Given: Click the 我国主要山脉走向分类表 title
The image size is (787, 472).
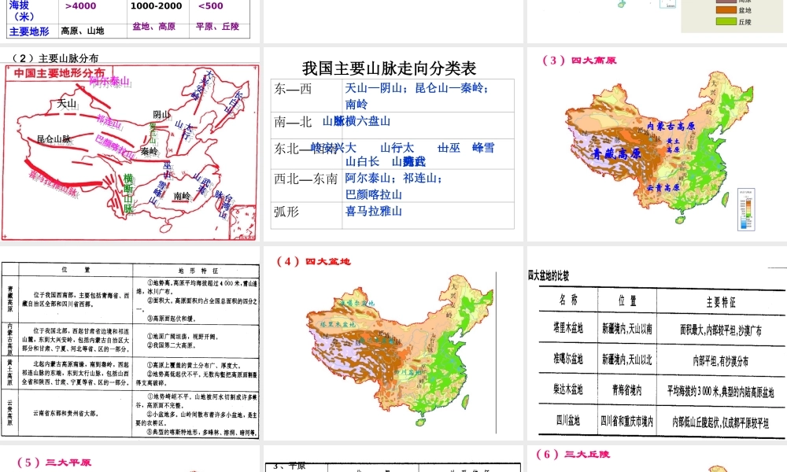Looking at the screenshot, I should pyautogui.click(x=389, y=68).
